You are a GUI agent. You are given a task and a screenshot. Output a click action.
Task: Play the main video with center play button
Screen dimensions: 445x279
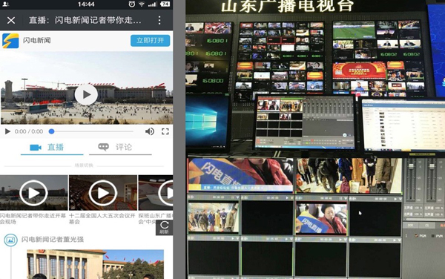click(x=86, y=95)
